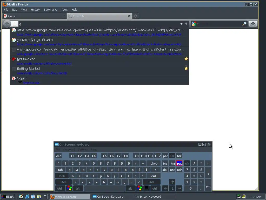Screen dimensions: 266x200
Task: Select the 'Get Involved' bookmark suggestion
Action: point(99,61)
